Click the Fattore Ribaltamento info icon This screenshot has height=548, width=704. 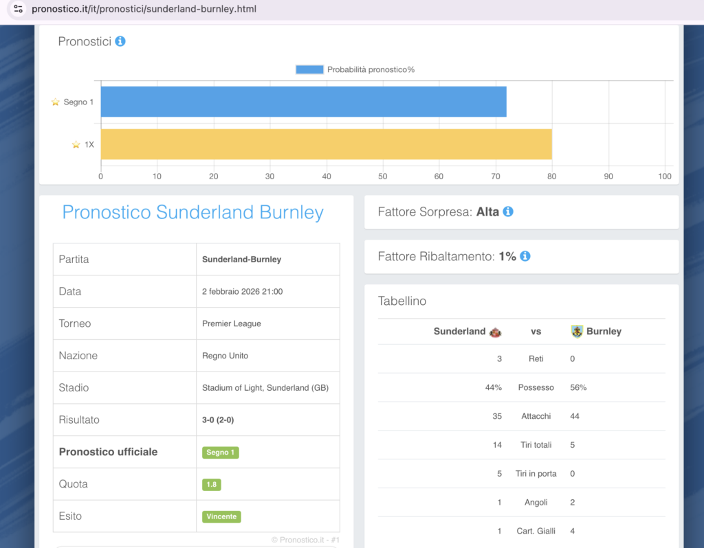click(x=525, y=256)
